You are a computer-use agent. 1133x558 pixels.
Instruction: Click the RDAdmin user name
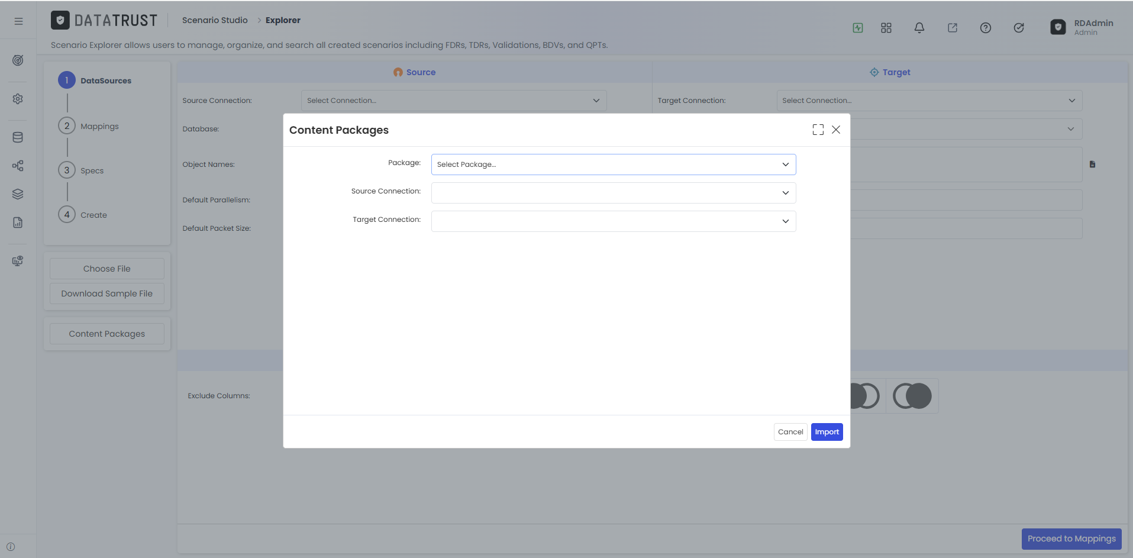(x=1093, y=23)
